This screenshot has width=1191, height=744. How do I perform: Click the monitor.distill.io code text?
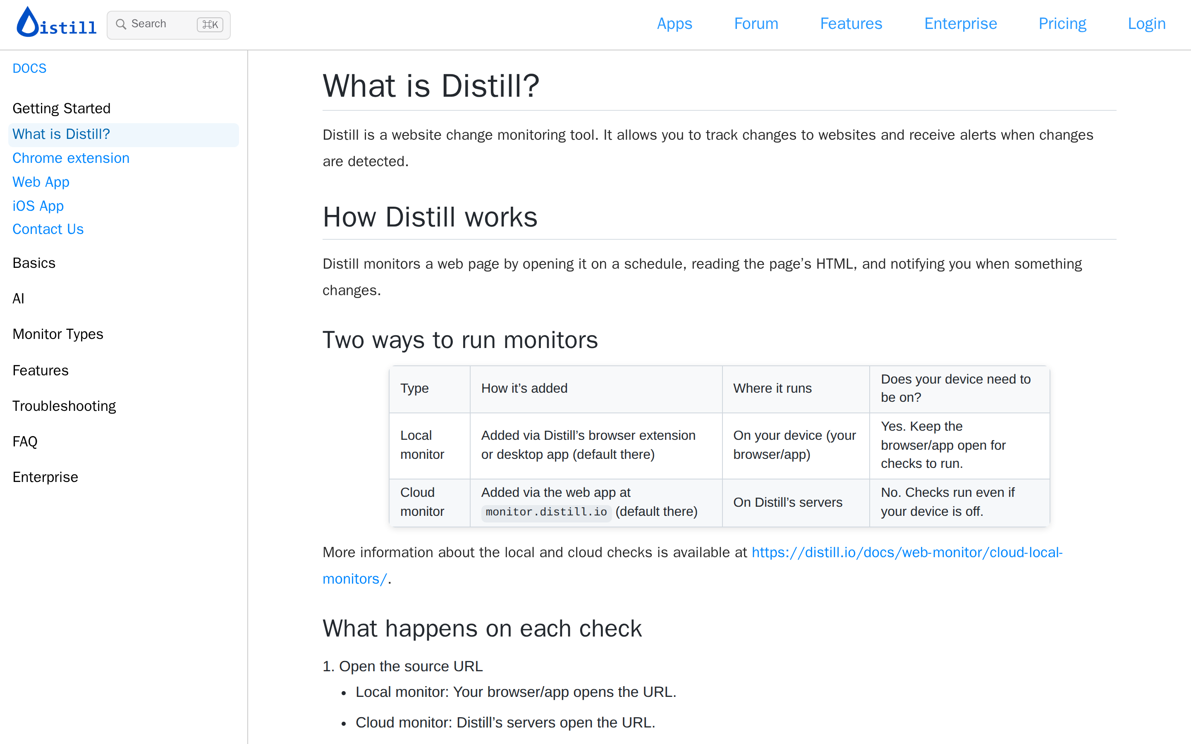546,512
